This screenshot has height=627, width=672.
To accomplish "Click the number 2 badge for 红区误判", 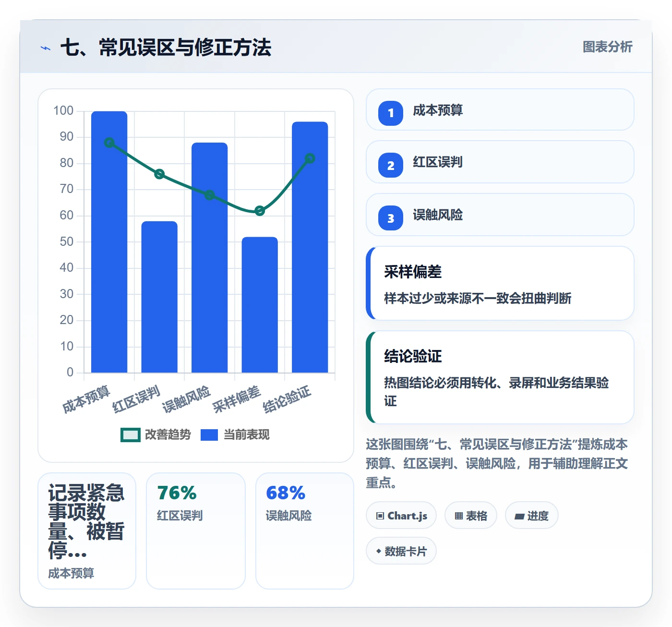I will click(391, 165).
